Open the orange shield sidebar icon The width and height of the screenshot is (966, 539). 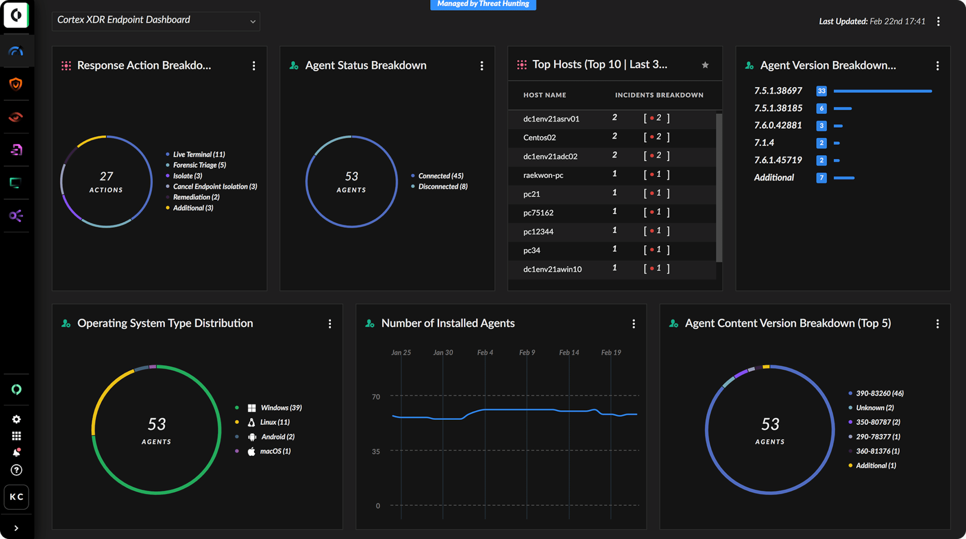(16, 84)
